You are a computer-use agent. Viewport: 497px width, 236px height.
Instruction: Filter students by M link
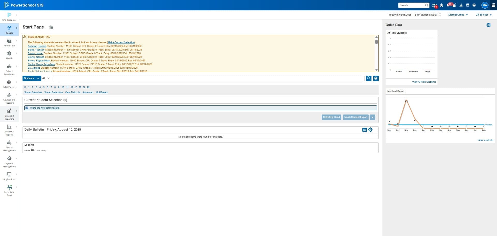tap(80, 87)
